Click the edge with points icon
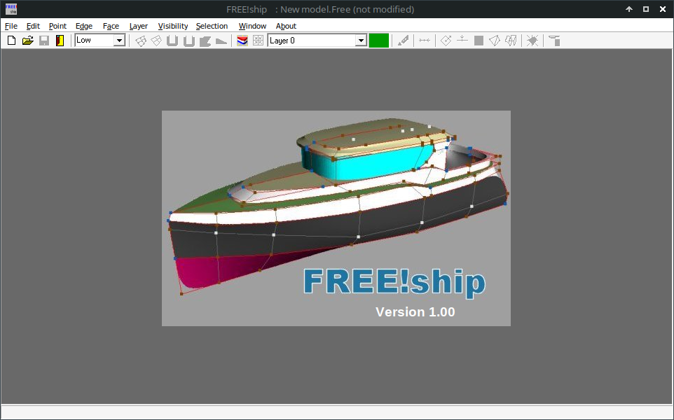Screen dimensions: 674x420 click(x=425, y=41)
